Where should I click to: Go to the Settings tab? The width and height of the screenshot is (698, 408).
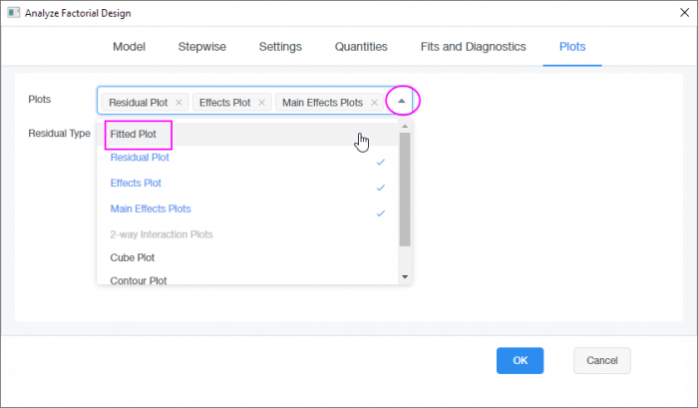(x=280, y=46)
